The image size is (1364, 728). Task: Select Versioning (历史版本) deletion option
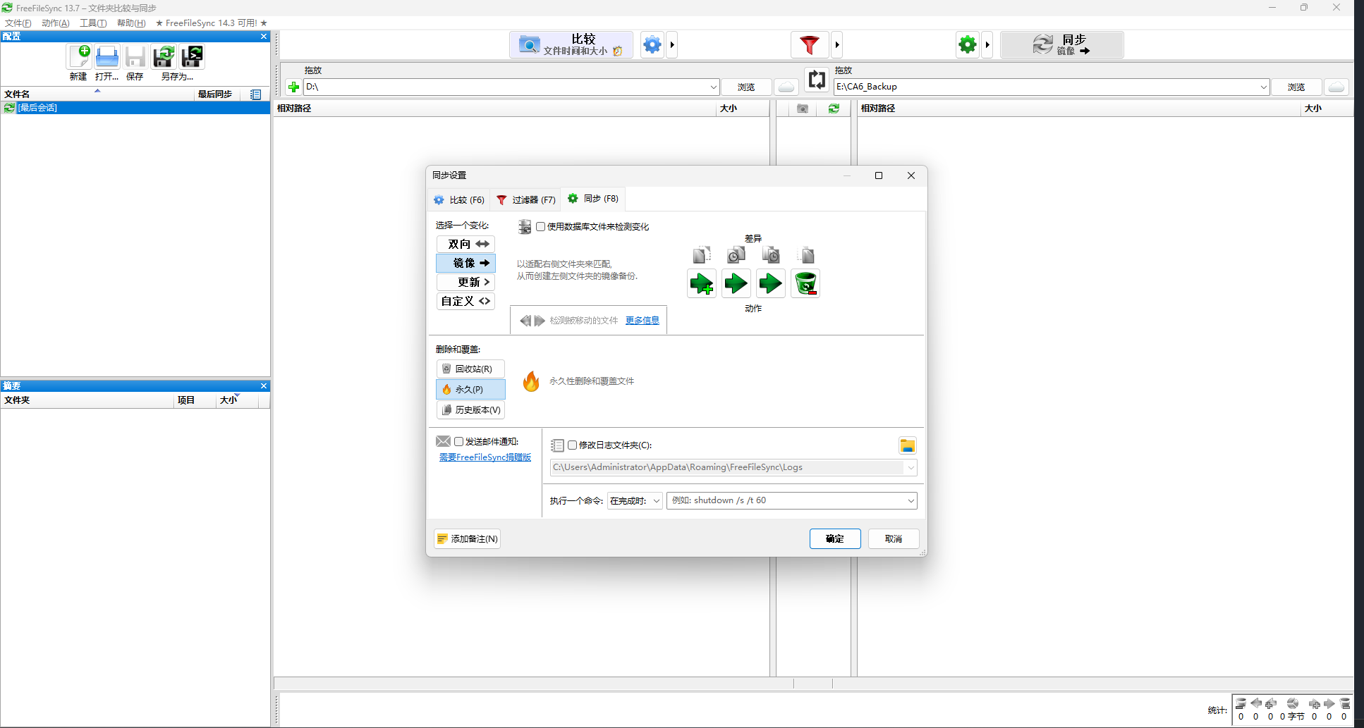pos(470,409)
